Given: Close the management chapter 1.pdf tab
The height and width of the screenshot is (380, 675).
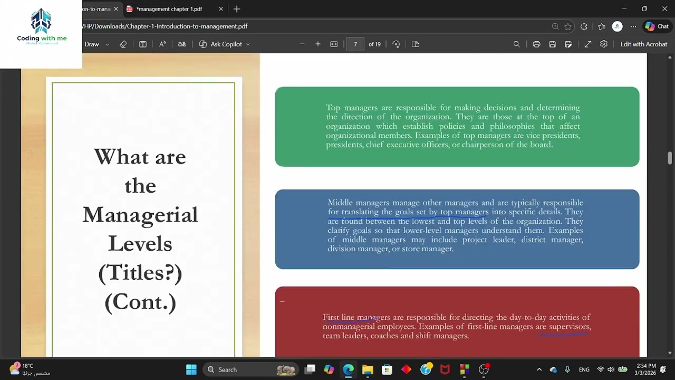Looking at the screenshot, I should click(221, 9).
